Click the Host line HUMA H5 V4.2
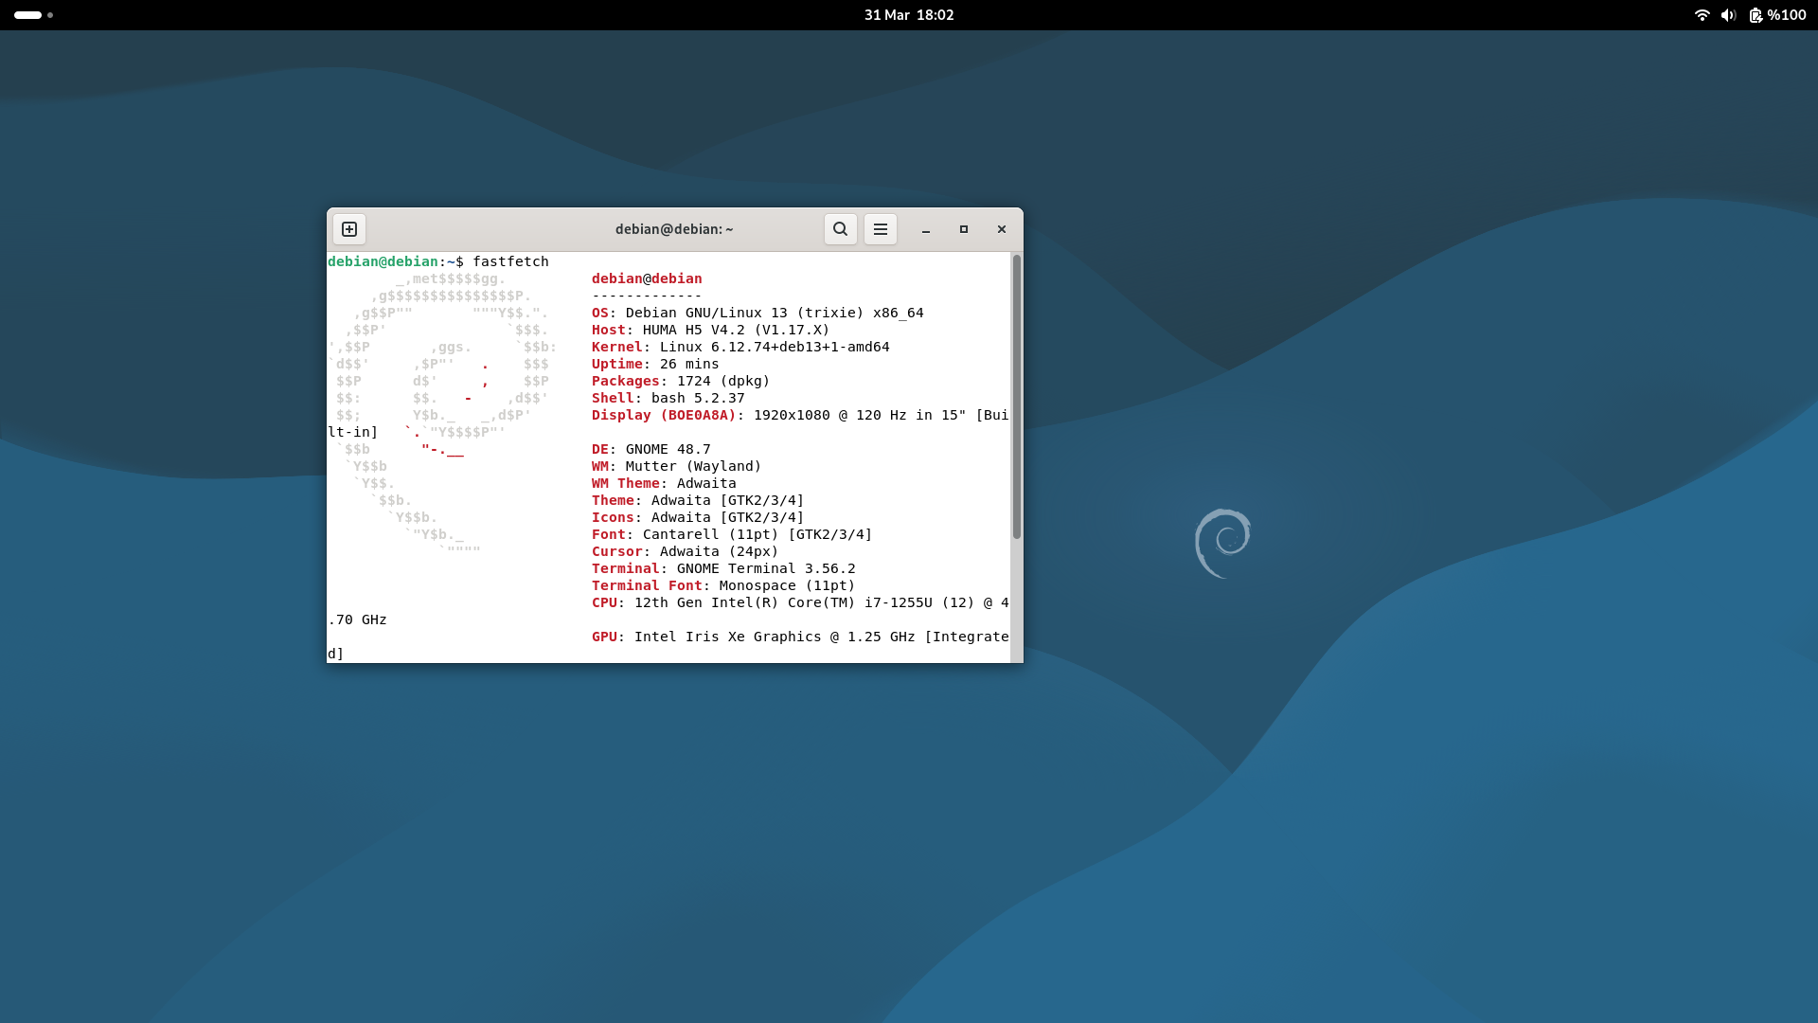1818x1023 pixels. click(x=710, y=330)
